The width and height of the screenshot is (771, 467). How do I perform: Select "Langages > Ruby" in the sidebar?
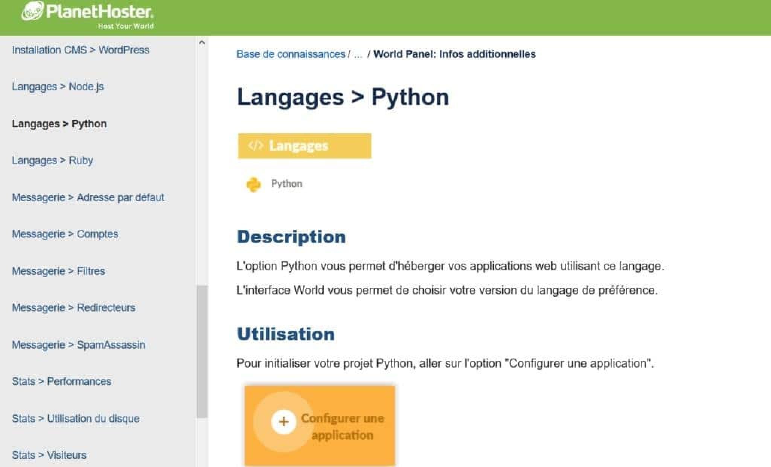pos(52,160)
